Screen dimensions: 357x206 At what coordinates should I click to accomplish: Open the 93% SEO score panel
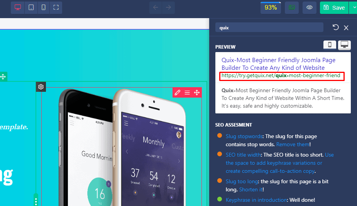[271, 7]
